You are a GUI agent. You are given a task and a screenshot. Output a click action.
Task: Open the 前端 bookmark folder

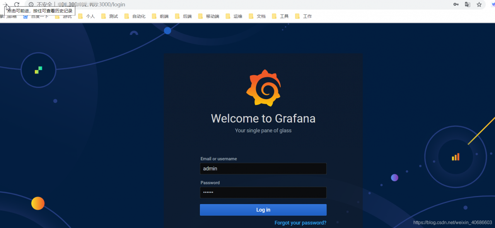160,16
